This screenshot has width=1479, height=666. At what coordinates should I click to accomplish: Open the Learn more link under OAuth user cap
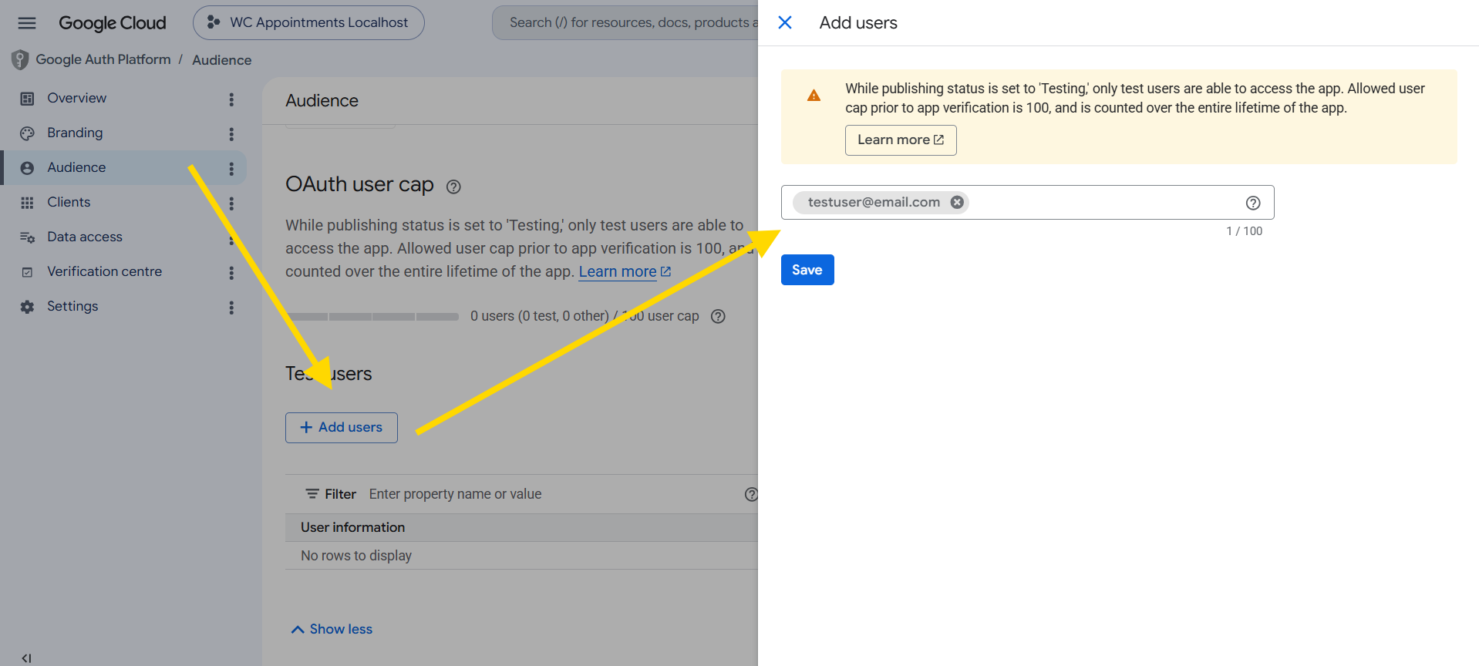(625, 271)
